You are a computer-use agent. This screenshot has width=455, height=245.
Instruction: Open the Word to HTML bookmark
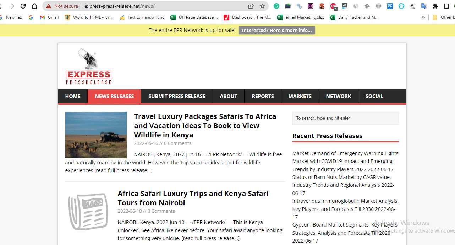(89, 17)
